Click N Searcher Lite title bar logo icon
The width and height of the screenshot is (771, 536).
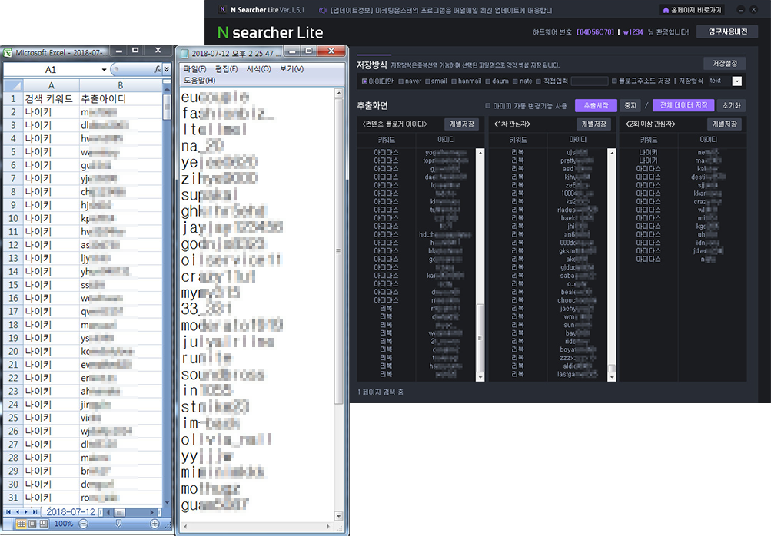coord(223,9)
